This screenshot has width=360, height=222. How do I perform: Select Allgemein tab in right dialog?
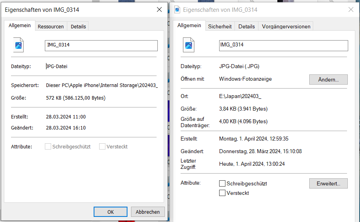coord(189,26)
